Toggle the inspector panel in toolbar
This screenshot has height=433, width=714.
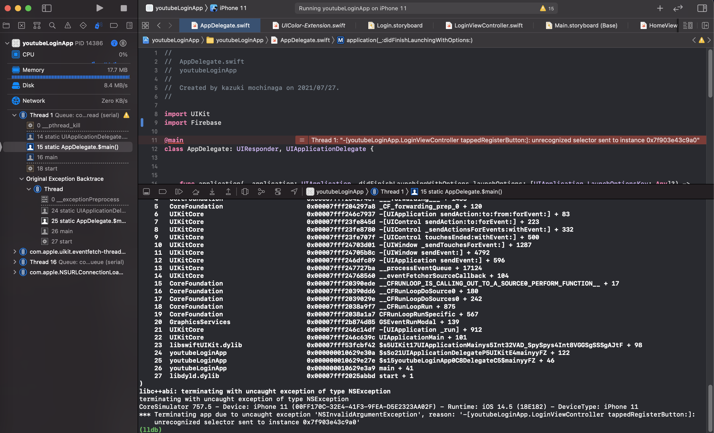[x=702, y=8]
